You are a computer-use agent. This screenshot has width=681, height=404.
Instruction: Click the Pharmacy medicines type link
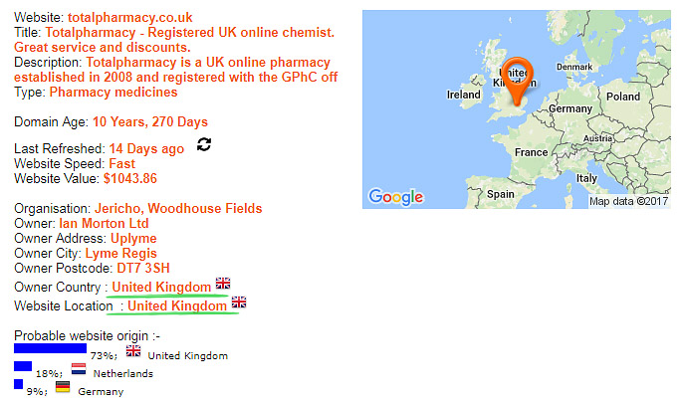[113, 92]
